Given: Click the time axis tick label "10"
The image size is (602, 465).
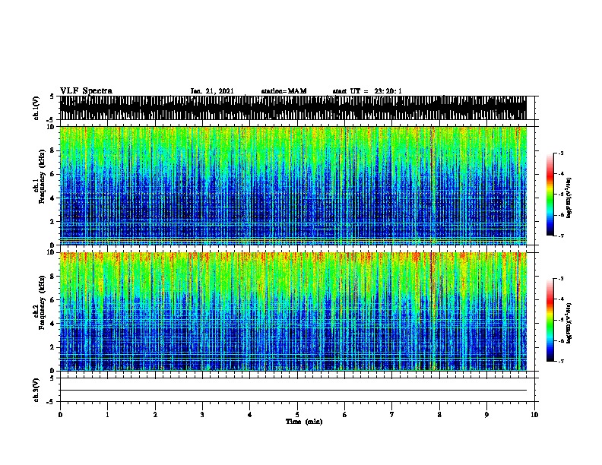Looking at the screenshot, I should point(534,415).
